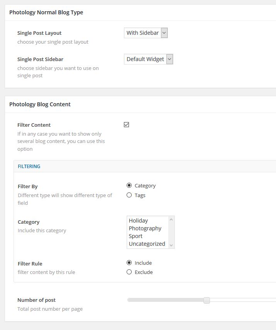
Task: Open the Single Post Sidebar dropdown
Action: 148,59
